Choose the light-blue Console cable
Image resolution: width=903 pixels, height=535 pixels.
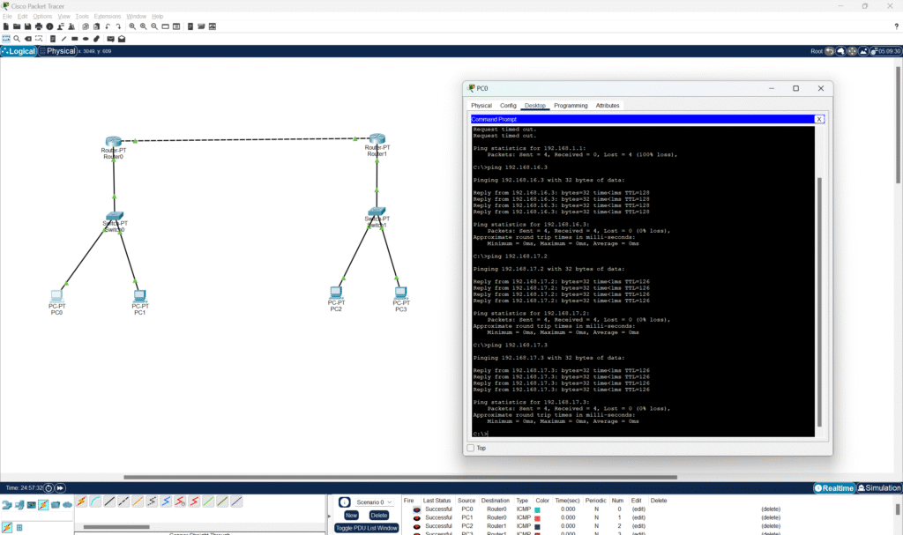point(95,502)
